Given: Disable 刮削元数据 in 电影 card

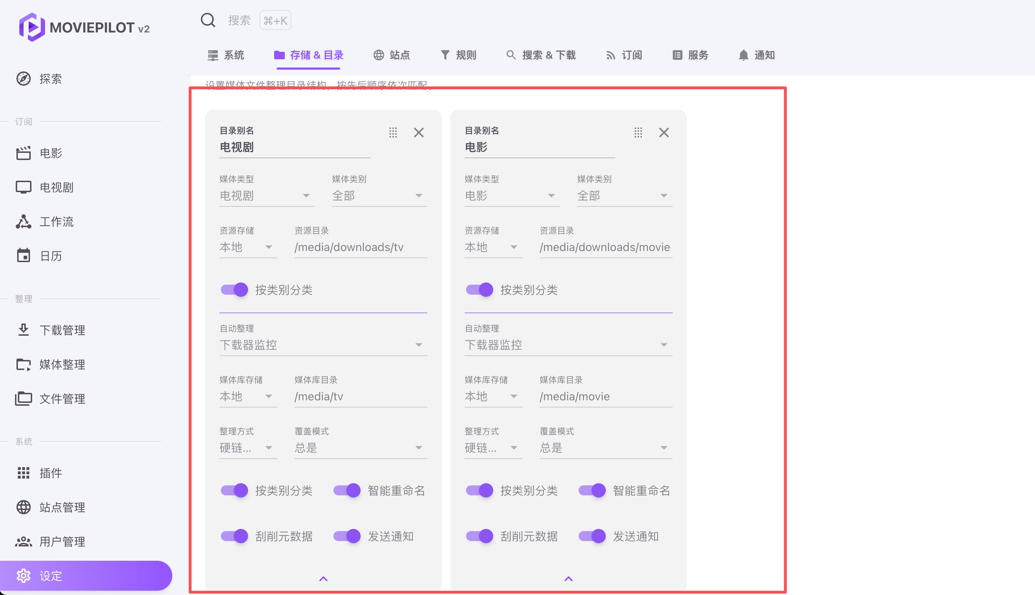Looking at the screenshot, I should coord(480,536).
